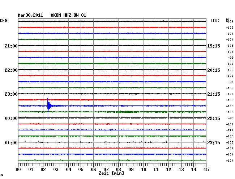The height and width of the screenshot is (179, 235).
Task: Click the x-axis minute label 14
Action: pyautogui.click(x=194, y=170)
